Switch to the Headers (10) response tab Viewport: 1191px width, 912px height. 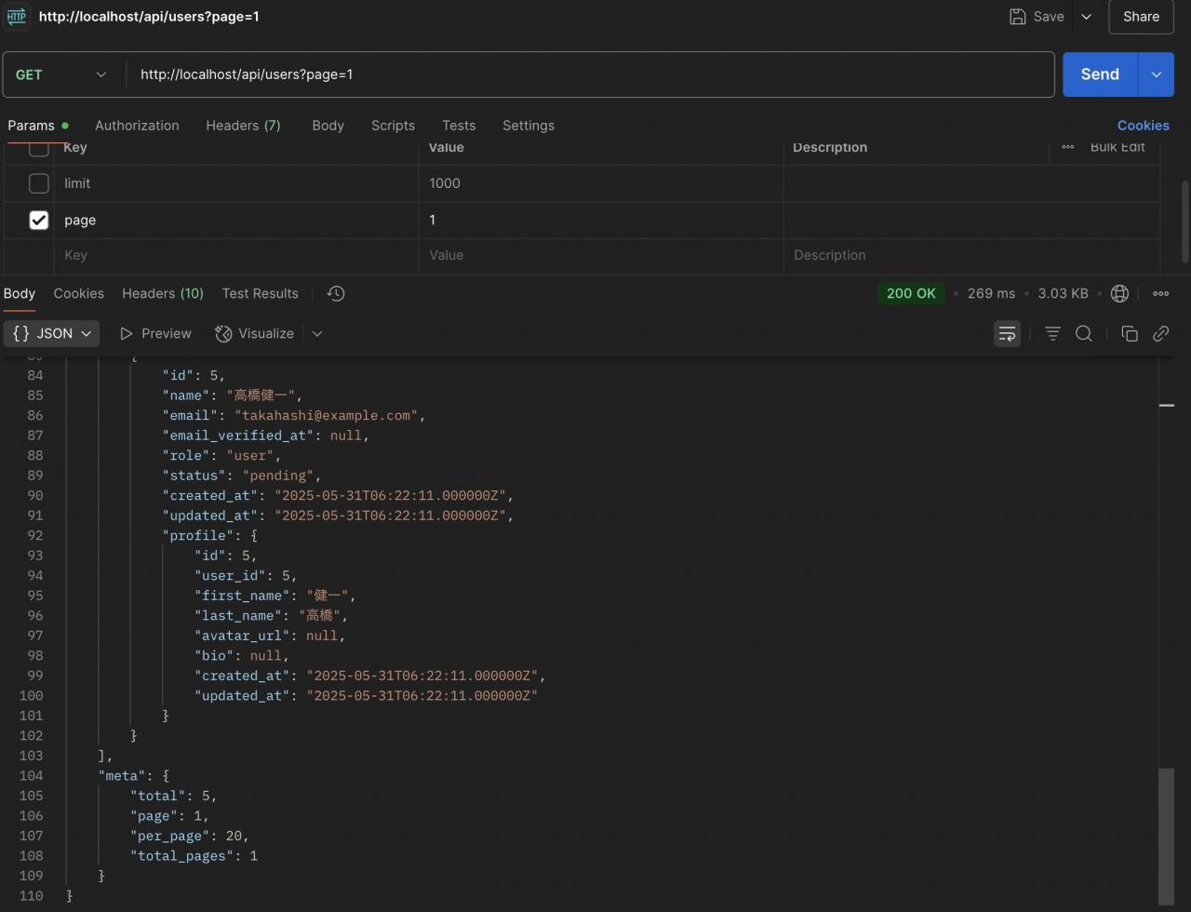pyautogui.click(x=163, y=293)
